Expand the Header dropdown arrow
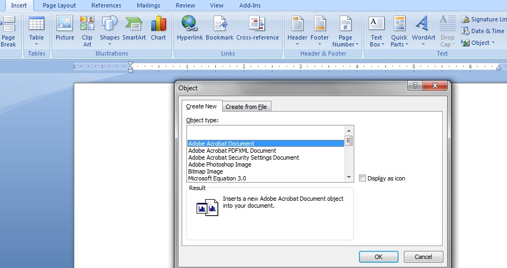 coord(297,44)
